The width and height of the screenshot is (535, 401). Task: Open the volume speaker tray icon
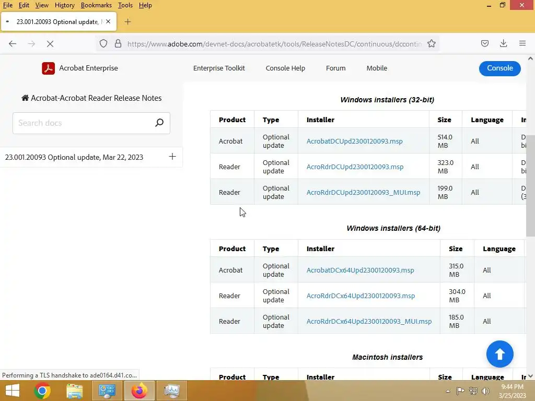[485, 391]
